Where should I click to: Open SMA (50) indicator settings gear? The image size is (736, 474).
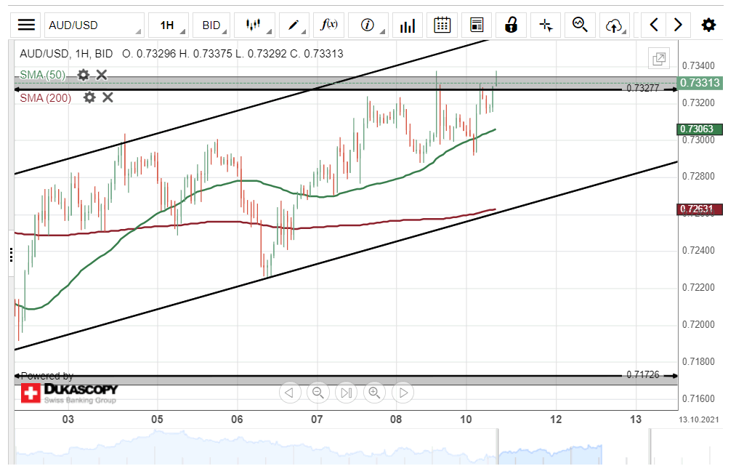(84, 75)
